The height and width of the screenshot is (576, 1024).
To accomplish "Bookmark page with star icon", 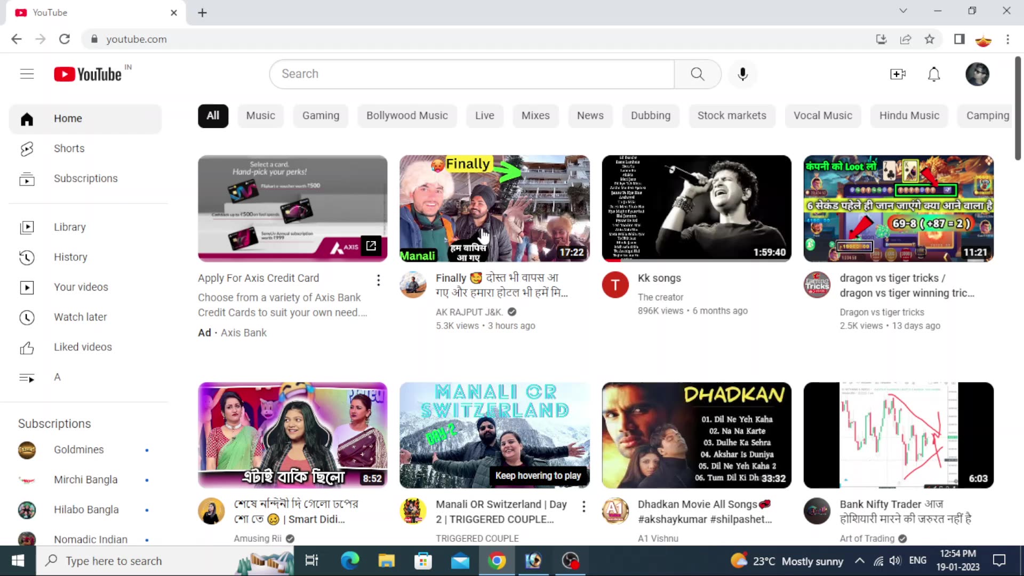I will (930, 39).
